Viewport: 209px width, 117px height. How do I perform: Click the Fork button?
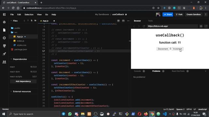179,14
